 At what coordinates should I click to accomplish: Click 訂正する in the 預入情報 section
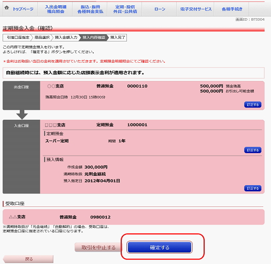(252, 188)
